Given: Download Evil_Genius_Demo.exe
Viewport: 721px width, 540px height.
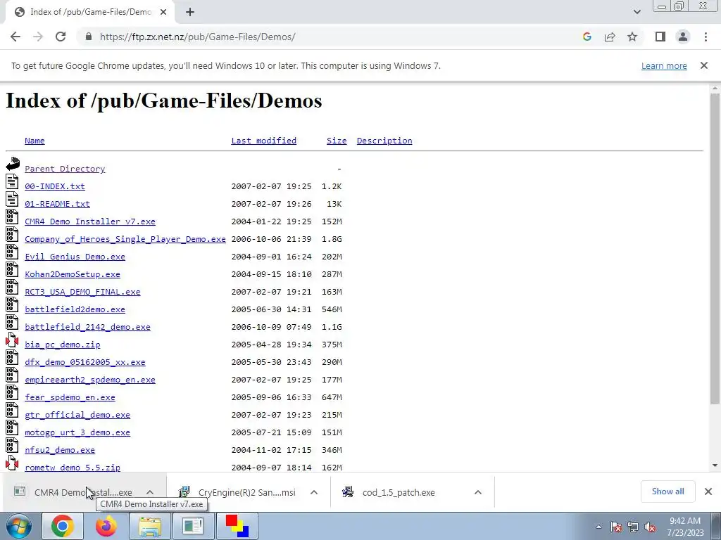Looking at the screenshot, I should click(75, 256).
